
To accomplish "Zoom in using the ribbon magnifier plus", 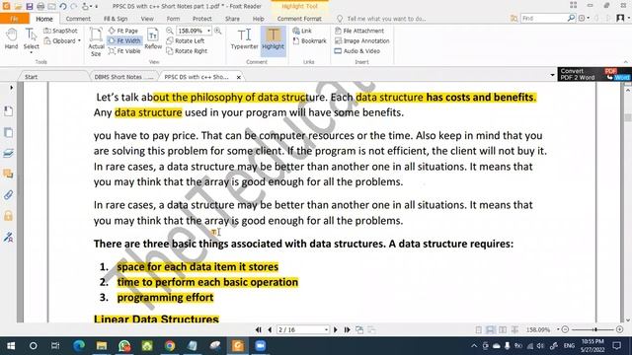I will tap(218, 31).
